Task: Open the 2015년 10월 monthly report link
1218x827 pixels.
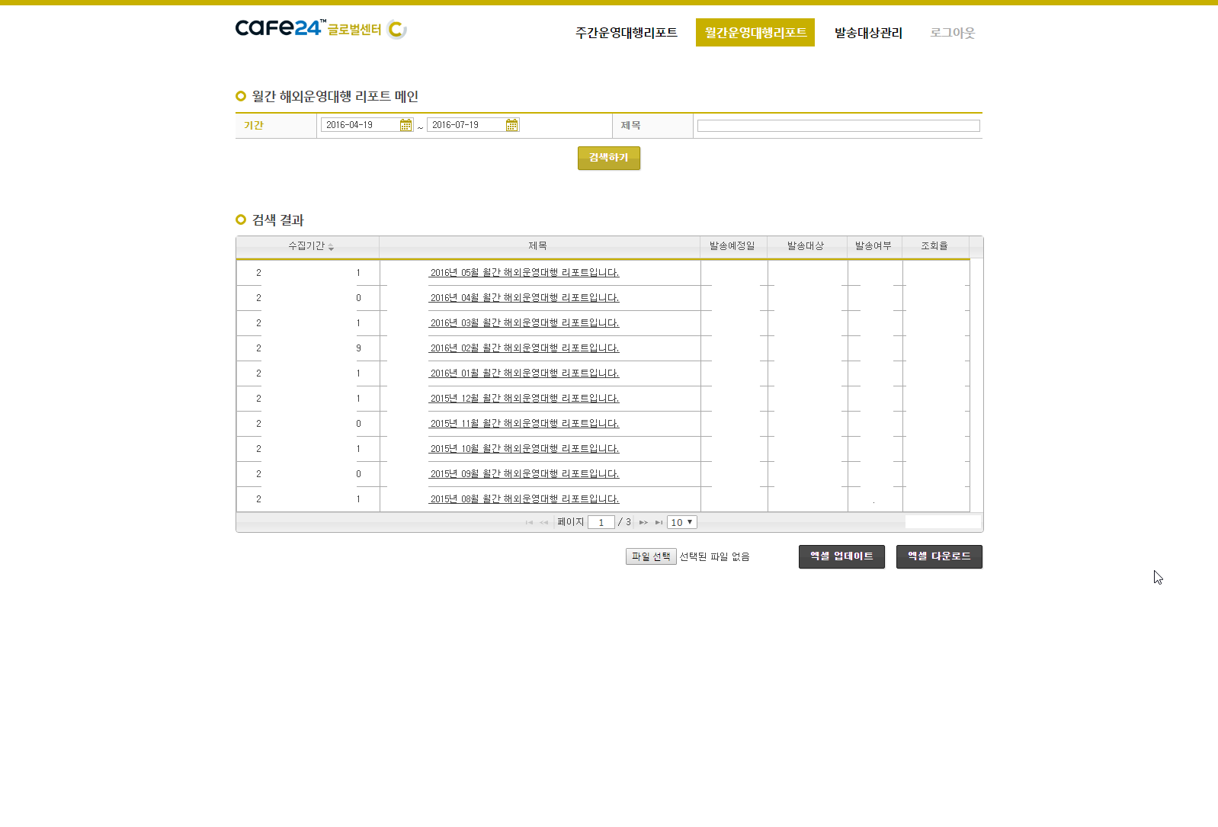Action: click(524, 449)
